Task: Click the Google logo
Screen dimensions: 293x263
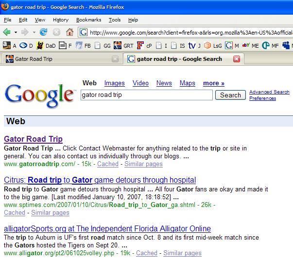Action: click(40, 95)
